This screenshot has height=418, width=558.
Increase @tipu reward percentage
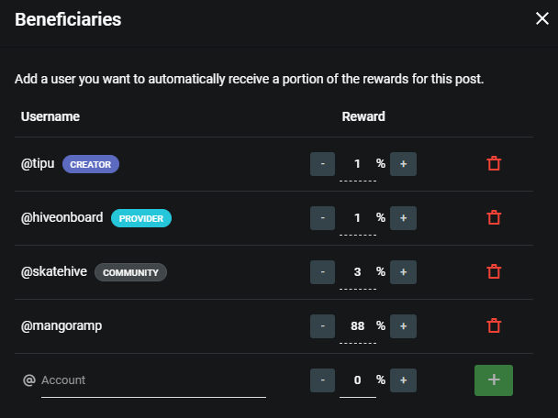coord(403,164)
